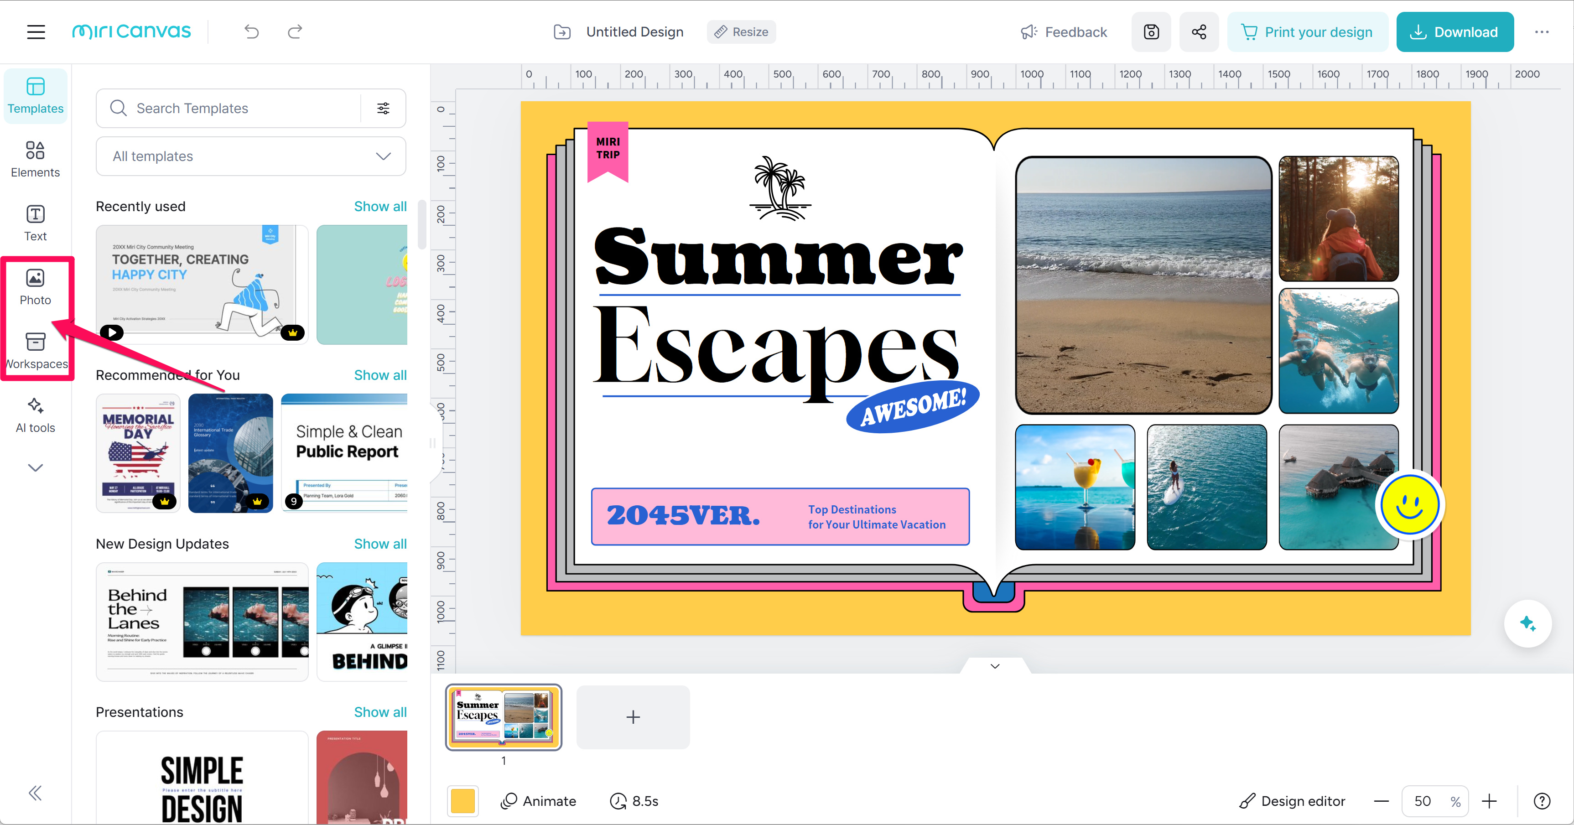Viewport: 1574px width, 825px height.
Task: Click the share icon button
Action: 1199,32
